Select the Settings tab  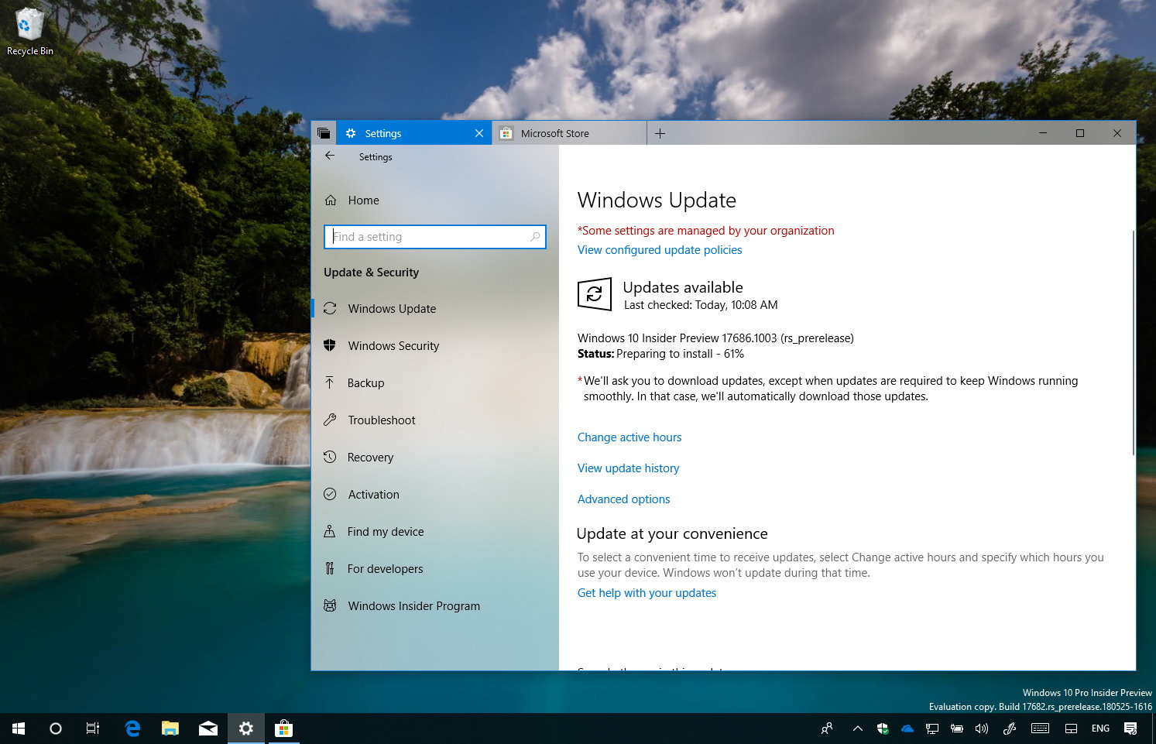[x=382, y=132]
